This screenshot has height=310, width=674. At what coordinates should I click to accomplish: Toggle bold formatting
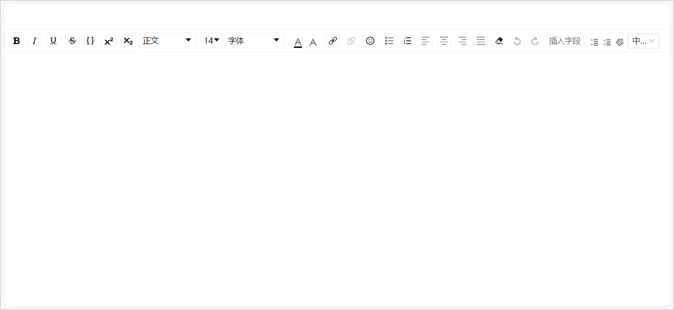point(17,41)
